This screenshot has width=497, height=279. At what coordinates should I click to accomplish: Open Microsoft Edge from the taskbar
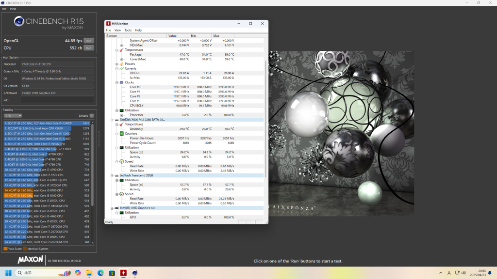pos(100,273)
